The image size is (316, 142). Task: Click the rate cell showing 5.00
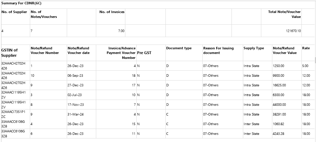pos(305,66)
